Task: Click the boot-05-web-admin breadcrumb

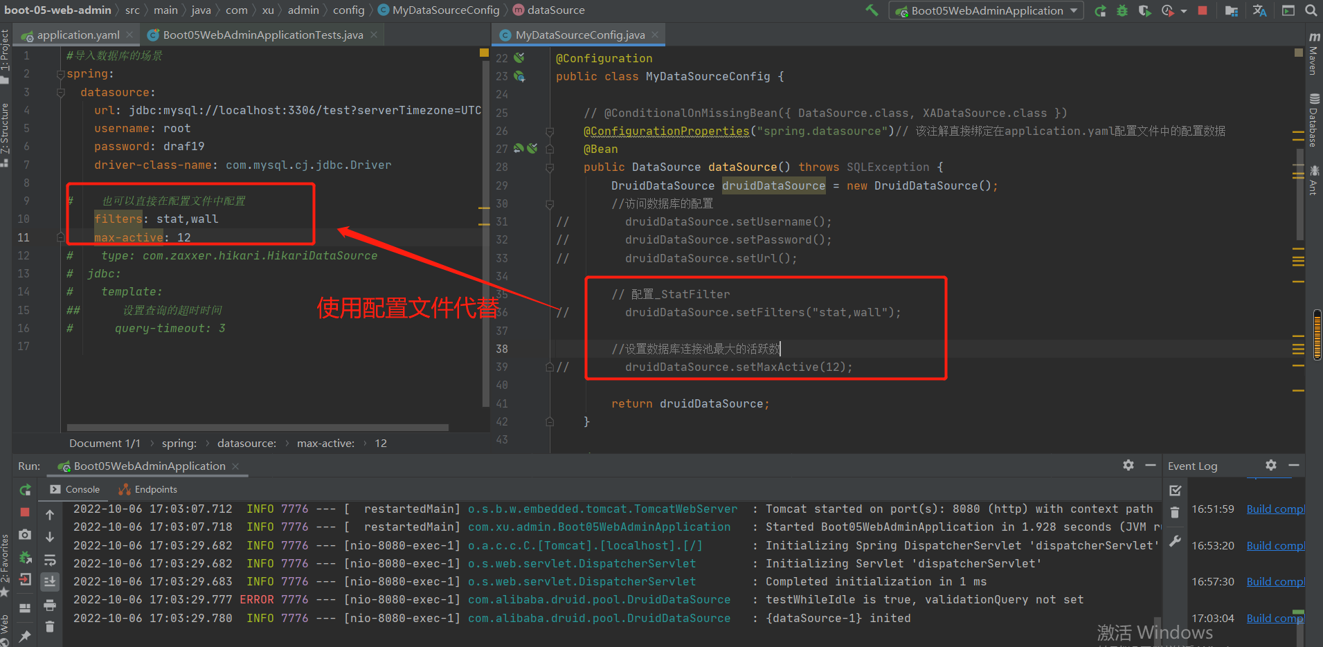Action: [x=57, y=10]
